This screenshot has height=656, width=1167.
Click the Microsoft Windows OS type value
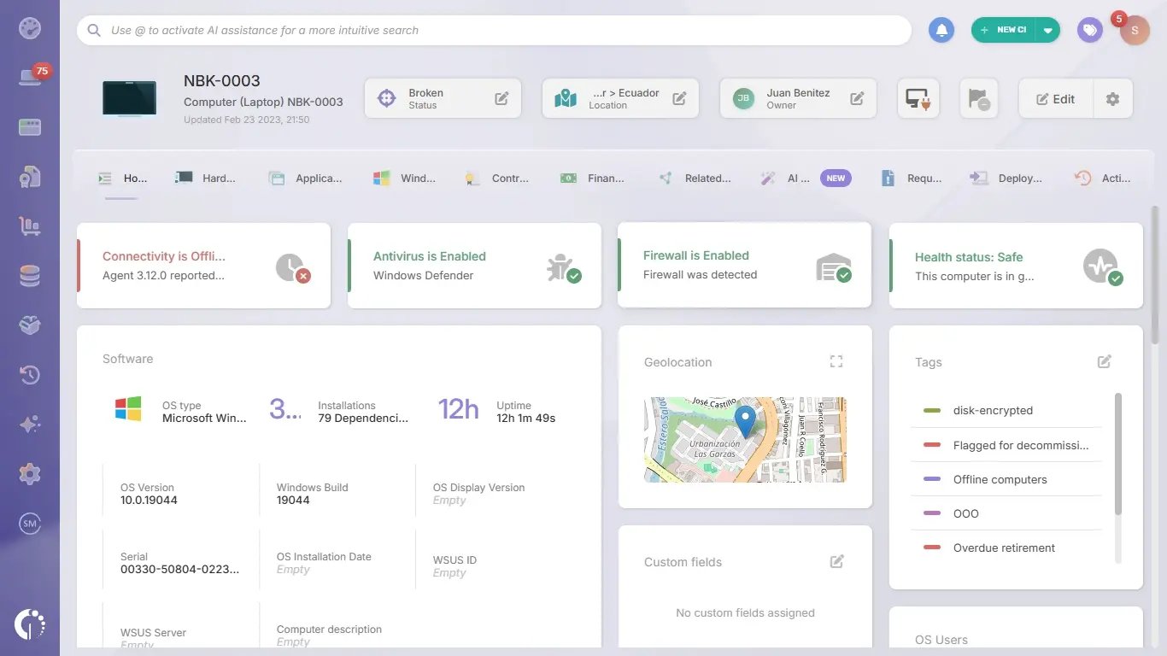click(204, 419)
